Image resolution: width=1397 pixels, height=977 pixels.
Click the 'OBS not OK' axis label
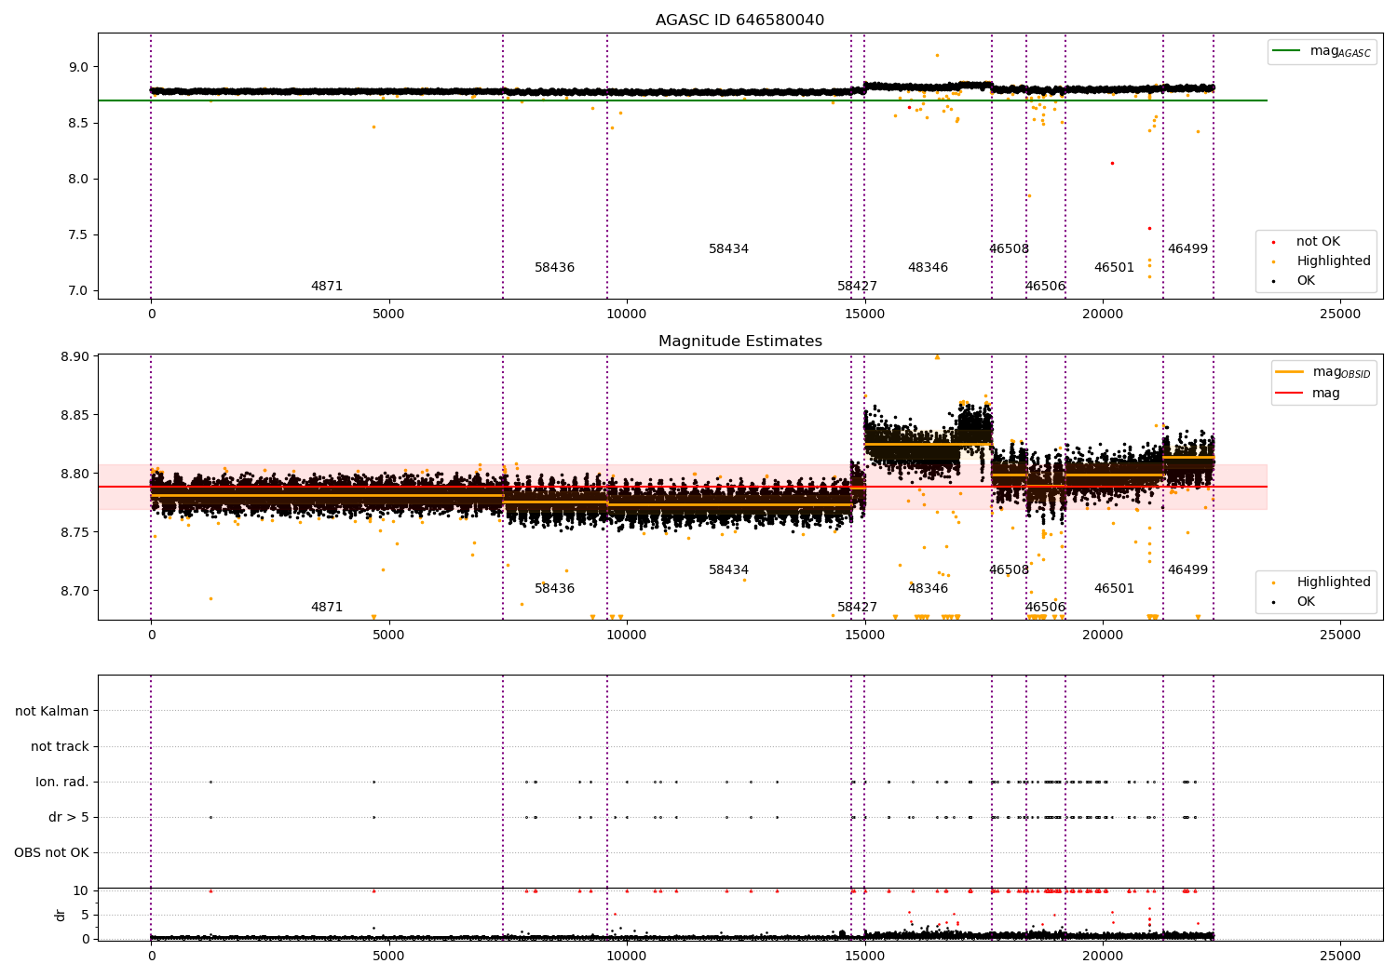(x=51, y=853)
